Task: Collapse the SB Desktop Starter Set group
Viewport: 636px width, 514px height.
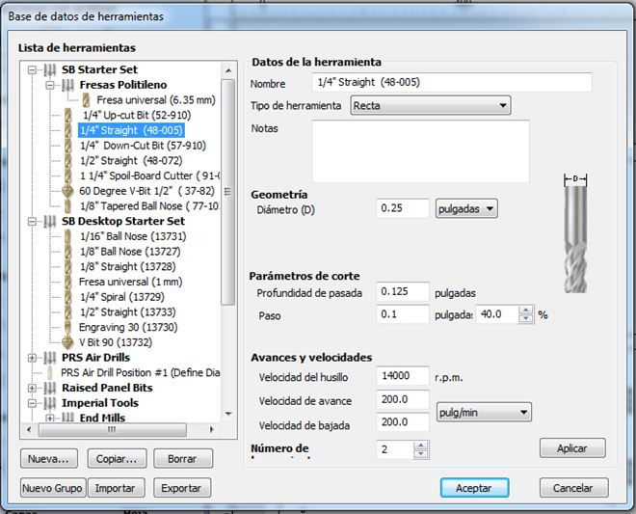Action: point(32,221)
